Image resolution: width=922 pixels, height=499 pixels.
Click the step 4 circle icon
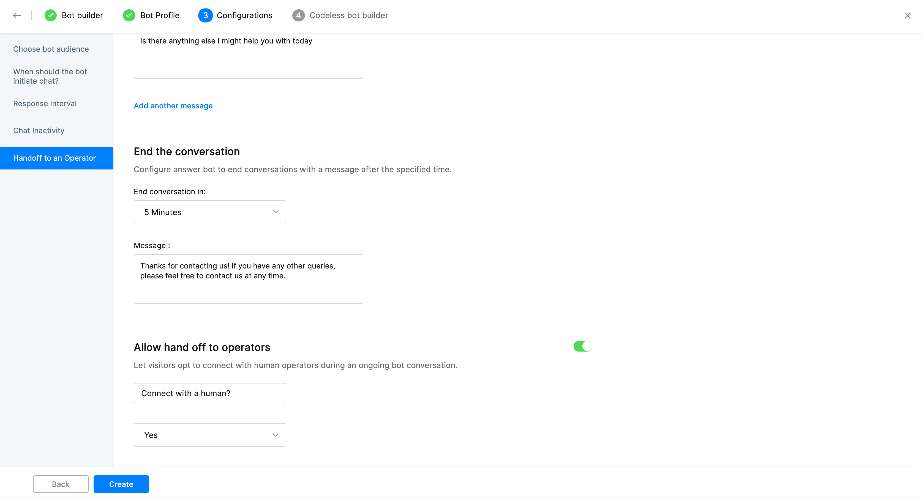pyautogui.click(x=298, y=15)
